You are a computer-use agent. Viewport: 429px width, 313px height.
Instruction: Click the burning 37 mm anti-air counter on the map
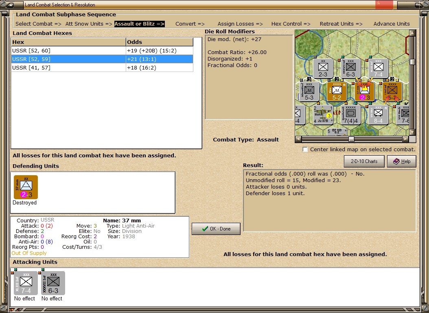[x=364, y=91]
